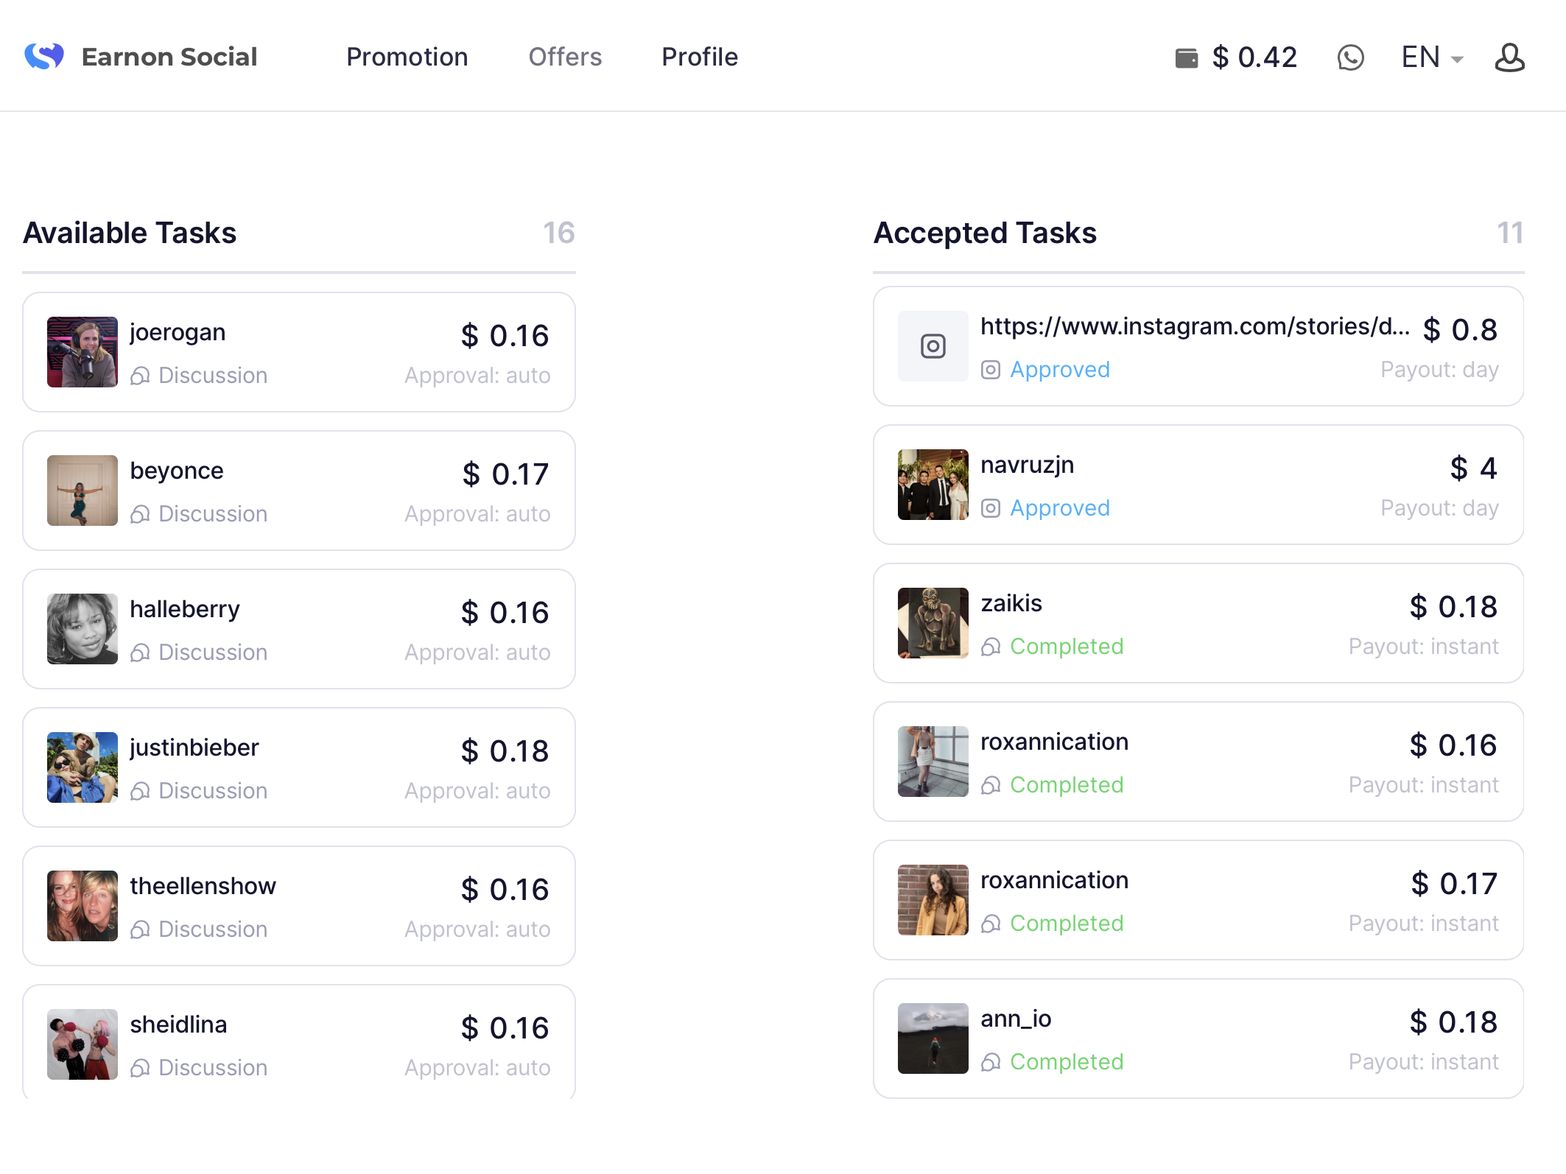The height and width of the screenshot is (1174, 1566).
Task: Click discussion icon beside zaikis Completed
Action: [x=991, y=647]
